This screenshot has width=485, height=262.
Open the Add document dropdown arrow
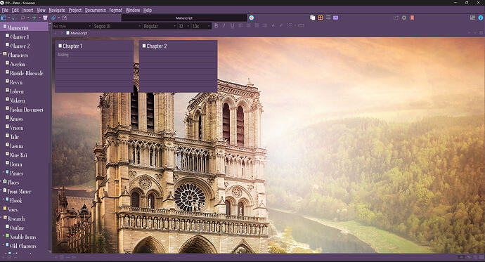(x=39, y=18)
